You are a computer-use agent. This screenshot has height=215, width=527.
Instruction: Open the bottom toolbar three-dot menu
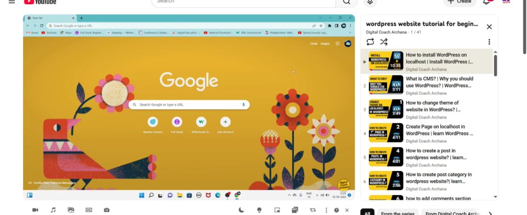click(x=326, y=210)
